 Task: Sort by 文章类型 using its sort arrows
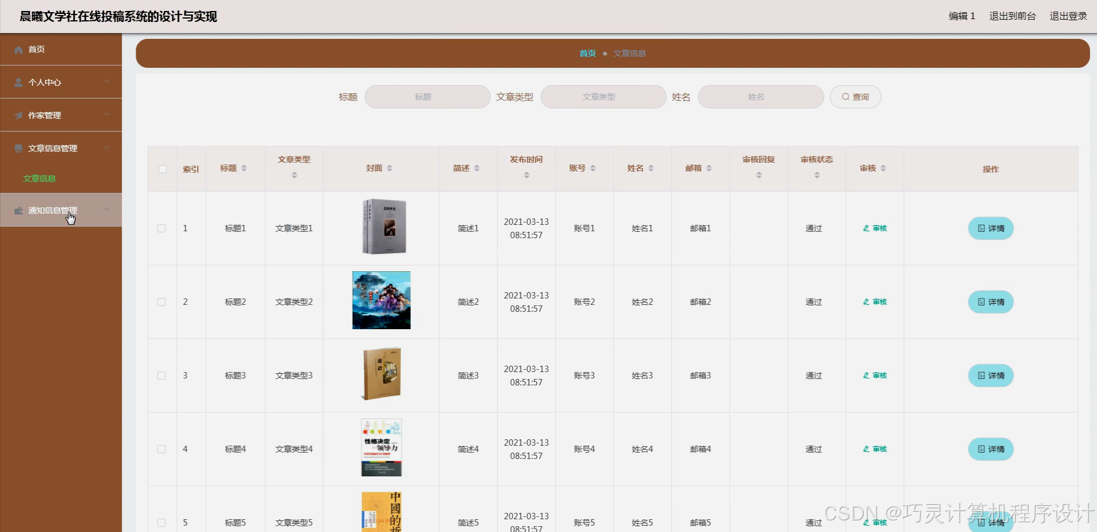click(x=294, y=175)
